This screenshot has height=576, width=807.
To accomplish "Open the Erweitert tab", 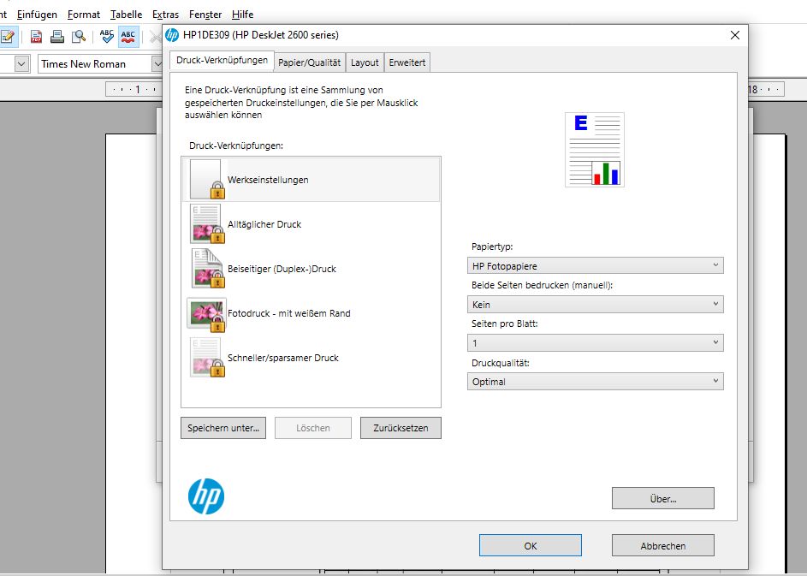I will coord(406,62).
